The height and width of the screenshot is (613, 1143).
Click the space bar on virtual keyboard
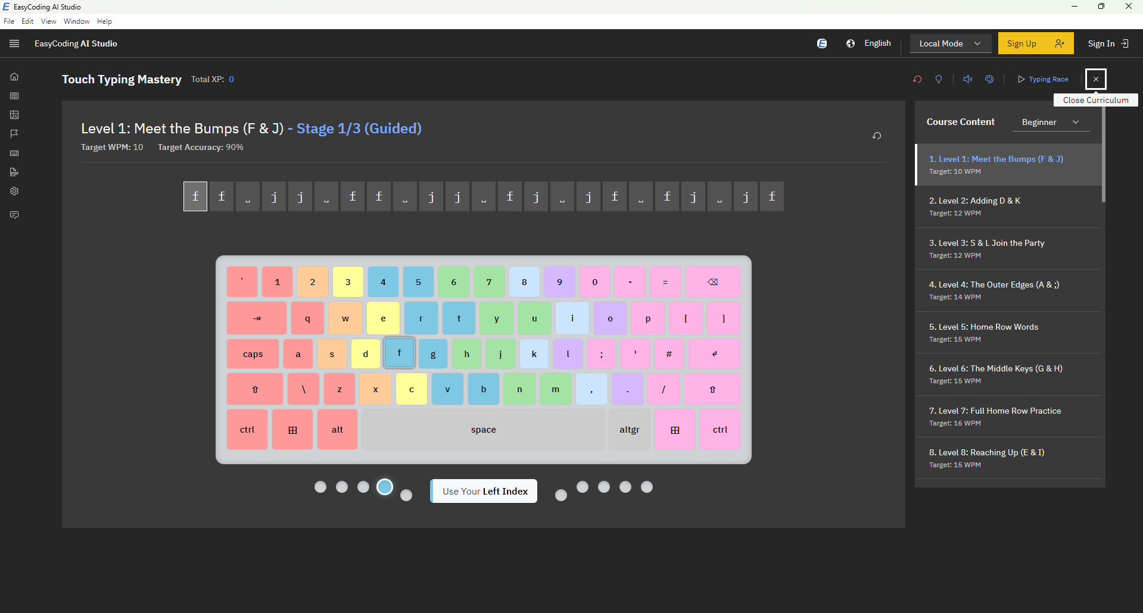(x=483, y=430)
